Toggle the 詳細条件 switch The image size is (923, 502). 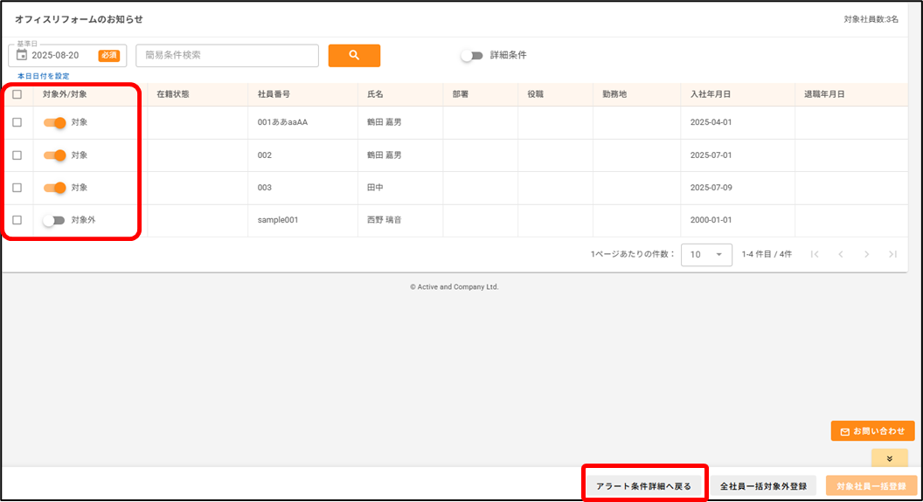472,55
